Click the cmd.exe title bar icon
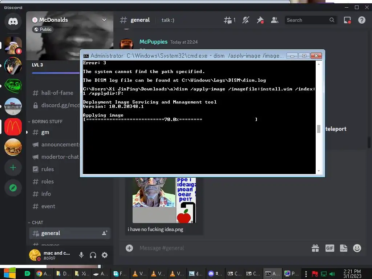 (86, 56)
